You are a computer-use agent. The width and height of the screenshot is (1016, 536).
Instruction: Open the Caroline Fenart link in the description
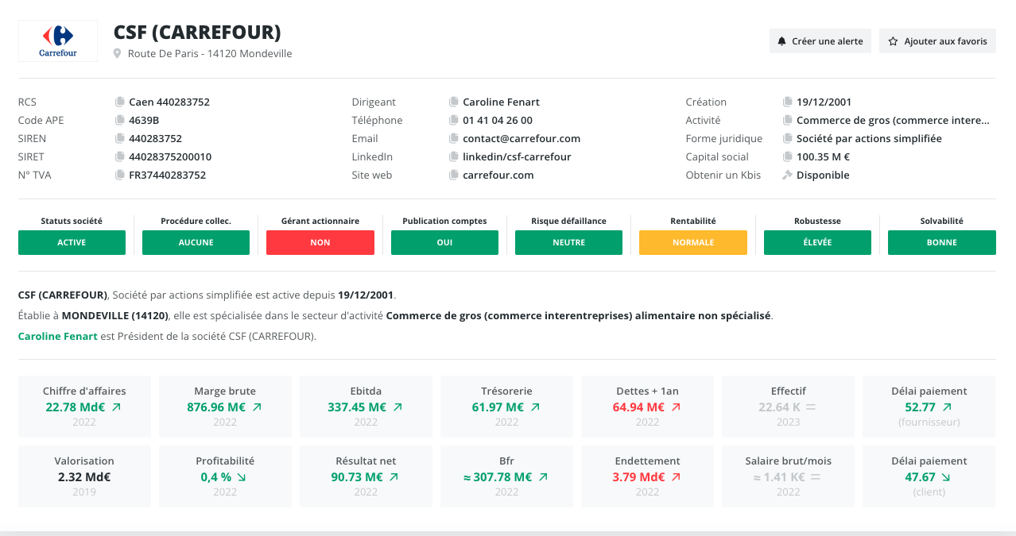tap(57, 336)
